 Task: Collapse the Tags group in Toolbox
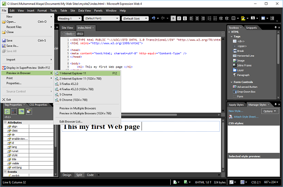[x=232, y=36]
